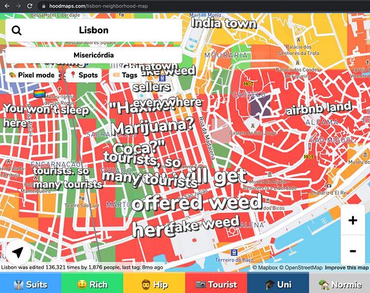This screenshot has width=370, height=293.
Task: Select the Misericórdia neighborhood box
Action: pyautogui.click(x=94, y=55)
